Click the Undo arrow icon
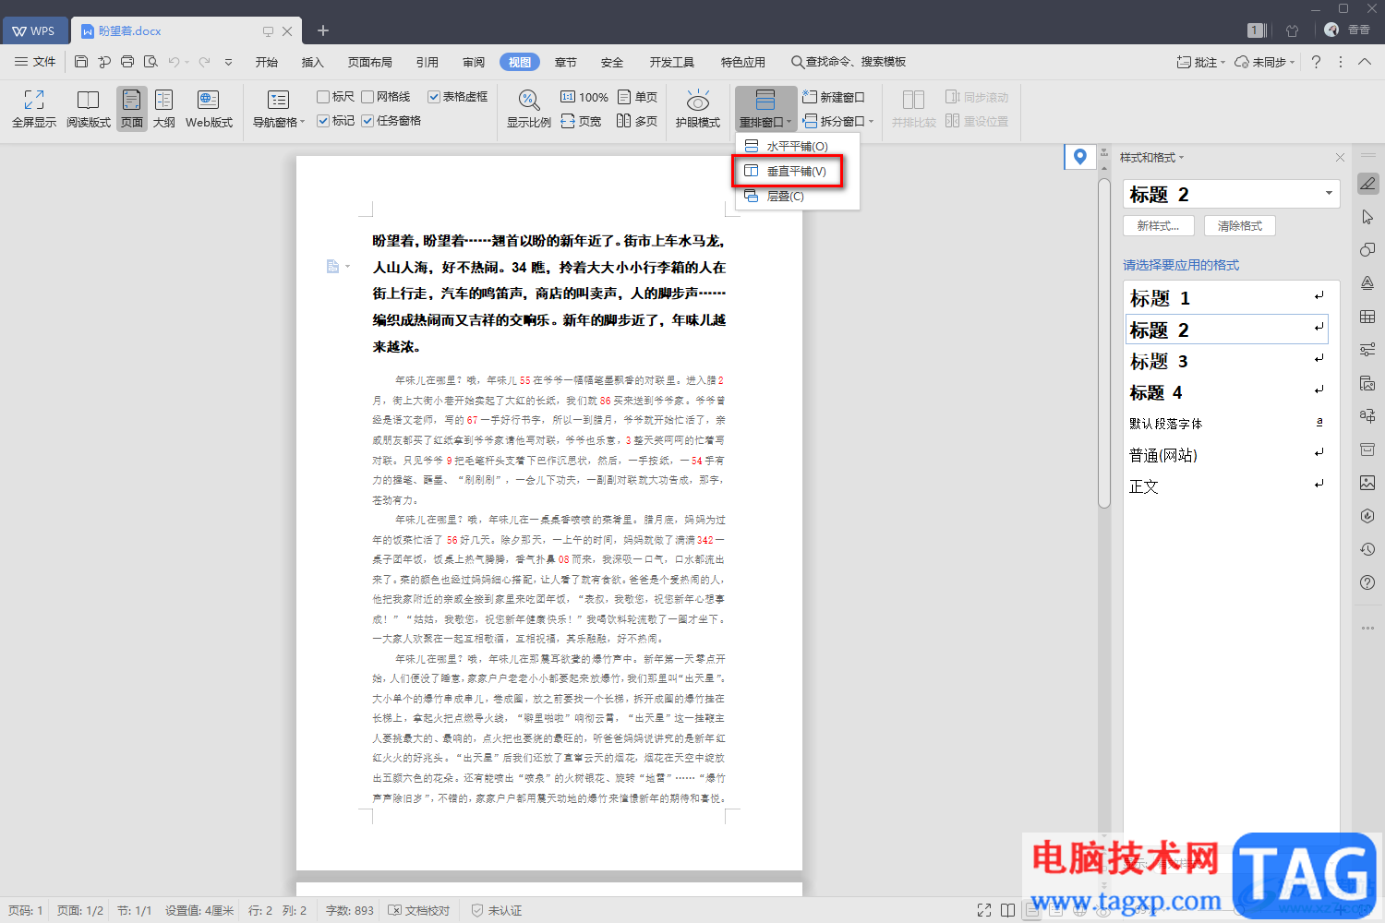 (174, 62)
